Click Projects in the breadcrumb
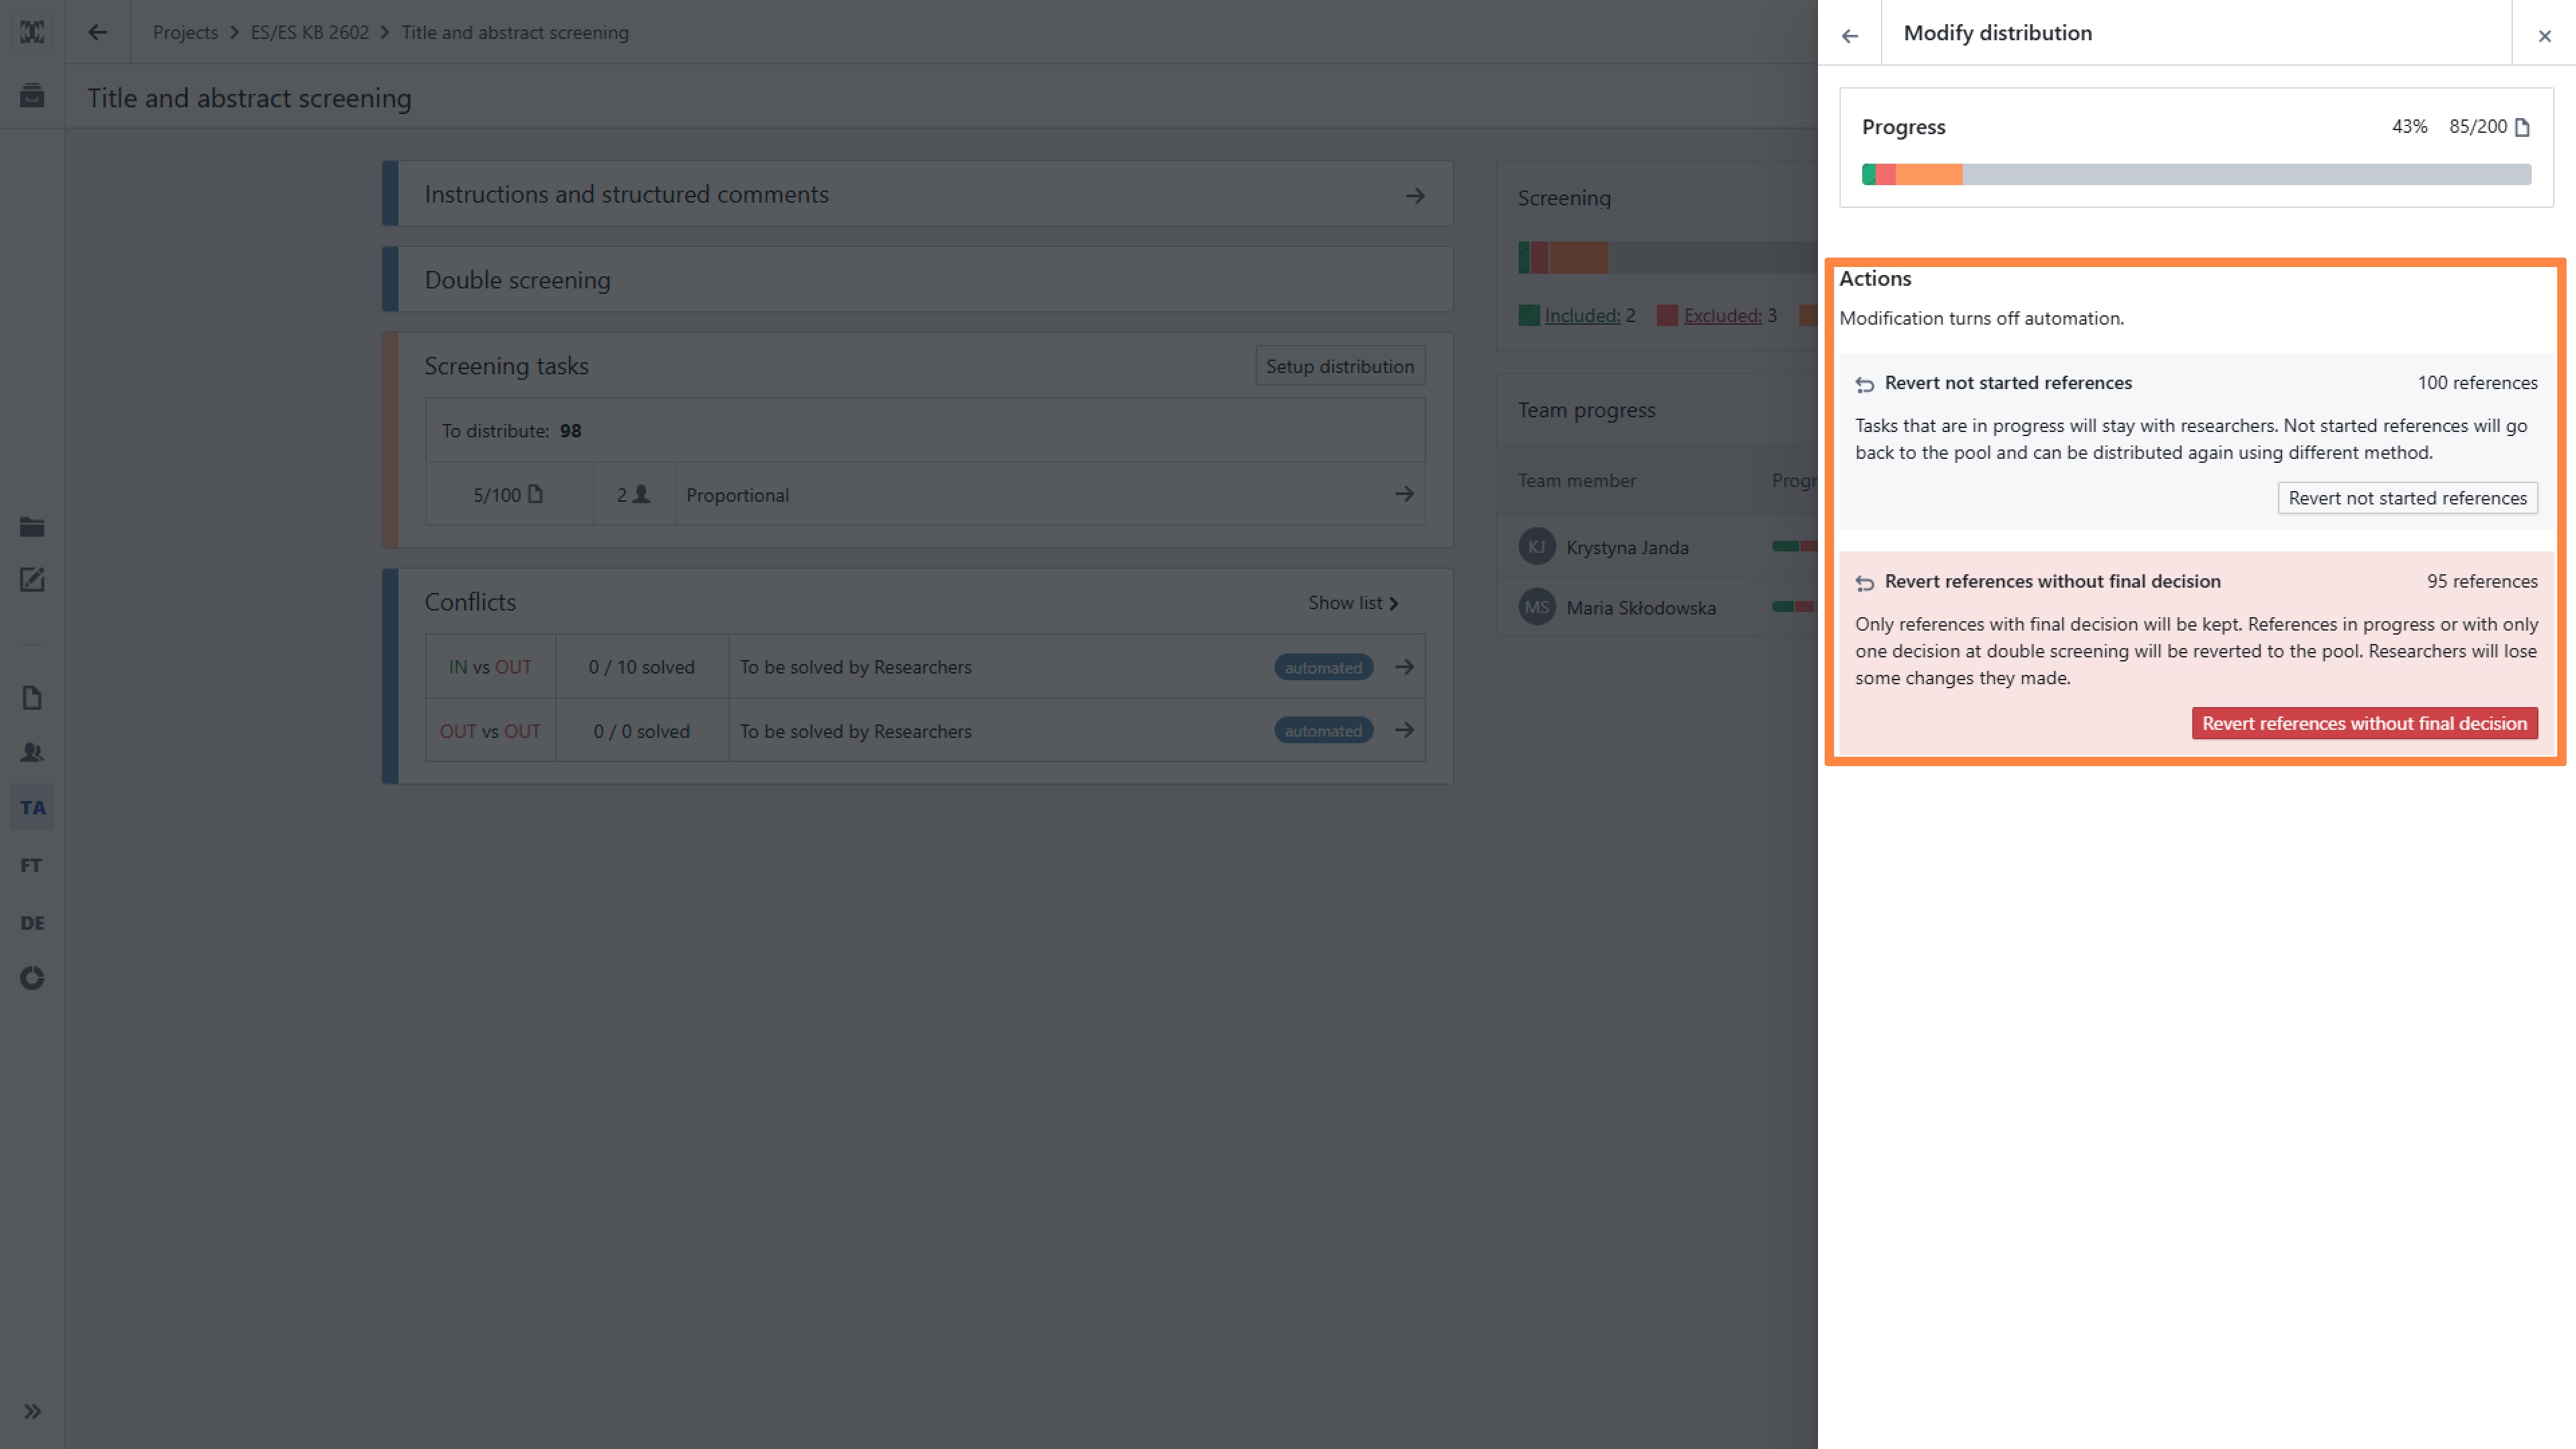Image resolution: width=2576 pixels, height=1449 pixels. coord(185,32)
